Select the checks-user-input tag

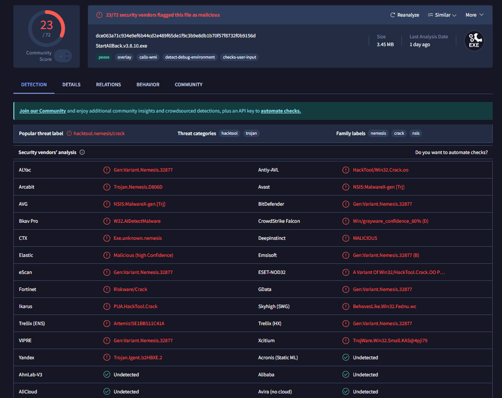[239, 57]
